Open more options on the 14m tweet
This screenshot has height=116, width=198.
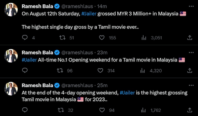click(x=191, y=6)
